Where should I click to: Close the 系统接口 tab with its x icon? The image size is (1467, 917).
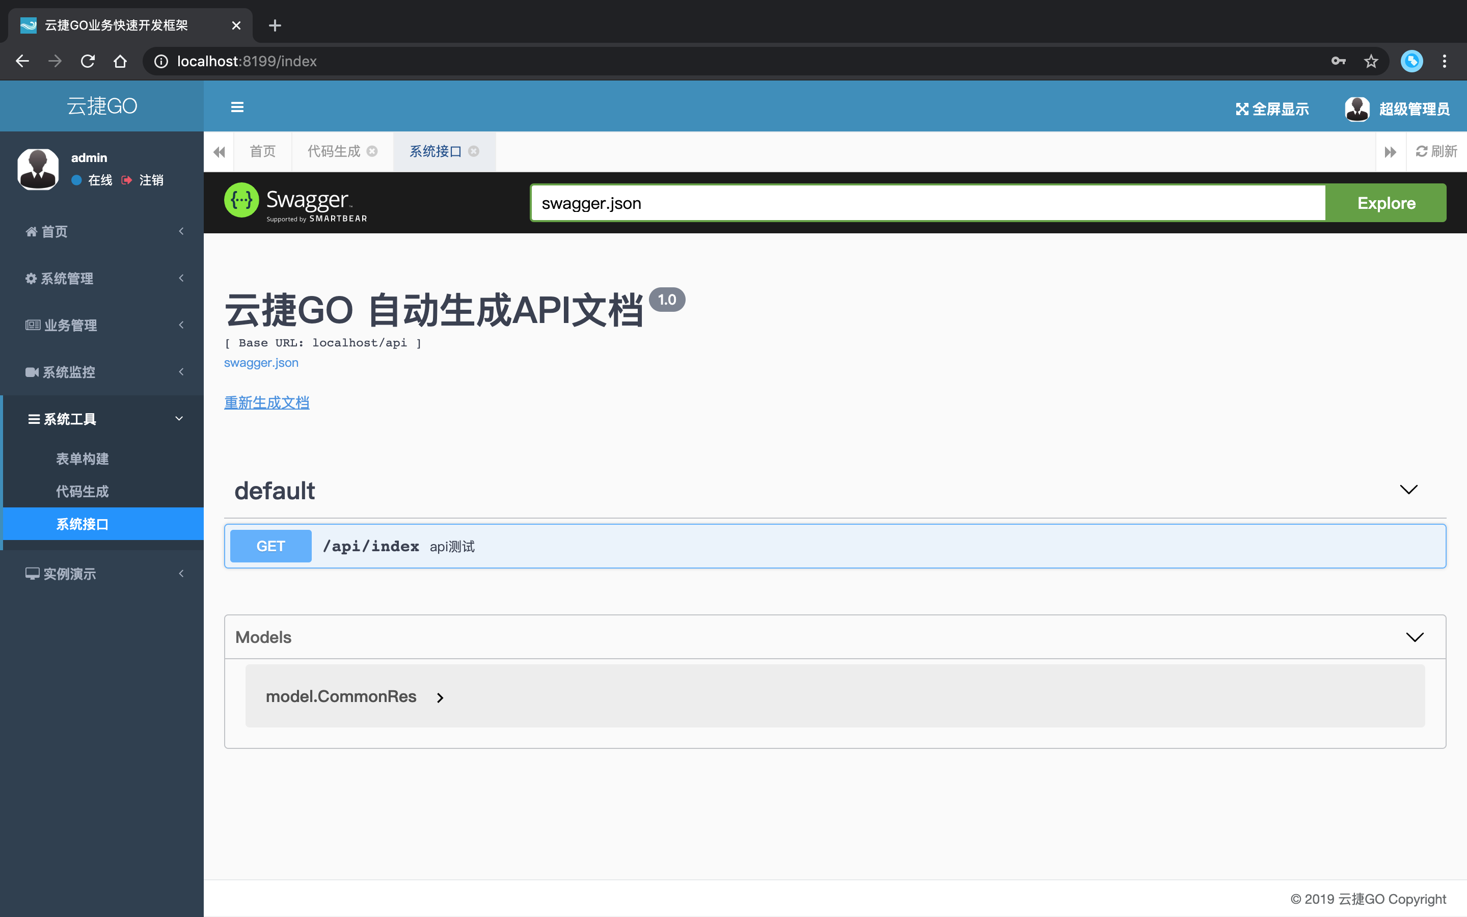click(474, 152)
